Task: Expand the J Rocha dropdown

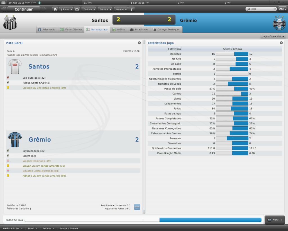Action: coord(66,9)
